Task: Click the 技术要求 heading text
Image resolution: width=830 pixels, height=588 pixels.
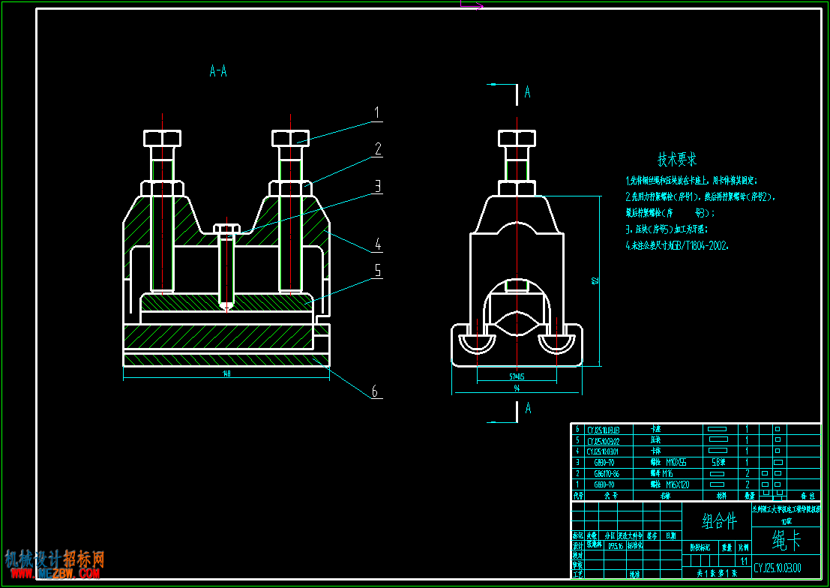Action: click(x=677, y=159)
